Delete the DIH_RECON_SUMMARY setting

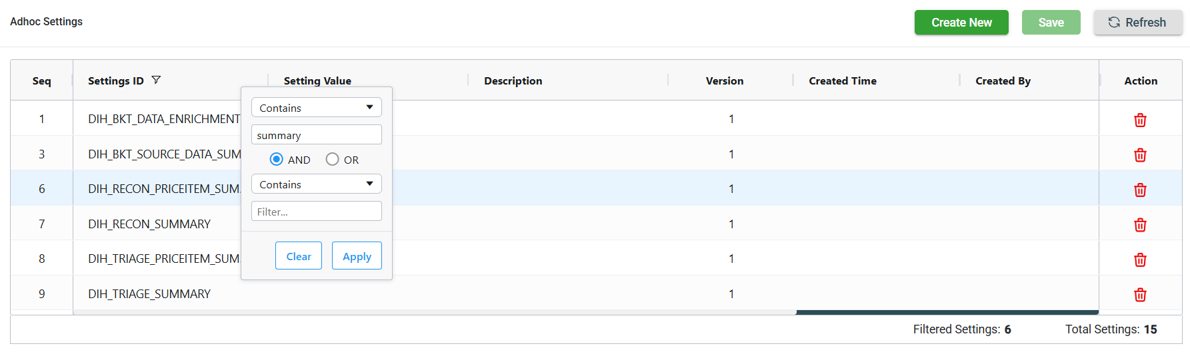pos(1140,225)
